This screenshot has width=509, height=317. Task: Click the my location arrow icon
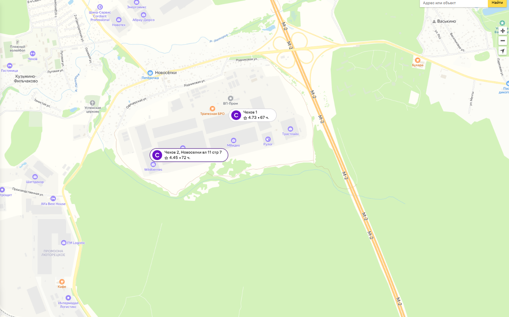[x=503, y=51]
